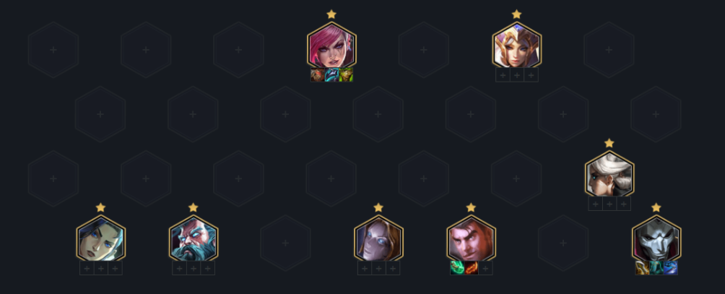Choose the blue-bearded old man champion portrait
The height and width of the screenshot is (294, 725).
tap(194, 240)
